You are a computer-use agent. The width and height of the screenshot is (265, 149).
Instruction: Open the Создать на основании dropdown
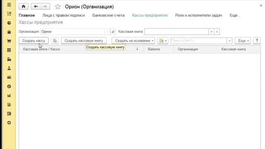point(133,41)
